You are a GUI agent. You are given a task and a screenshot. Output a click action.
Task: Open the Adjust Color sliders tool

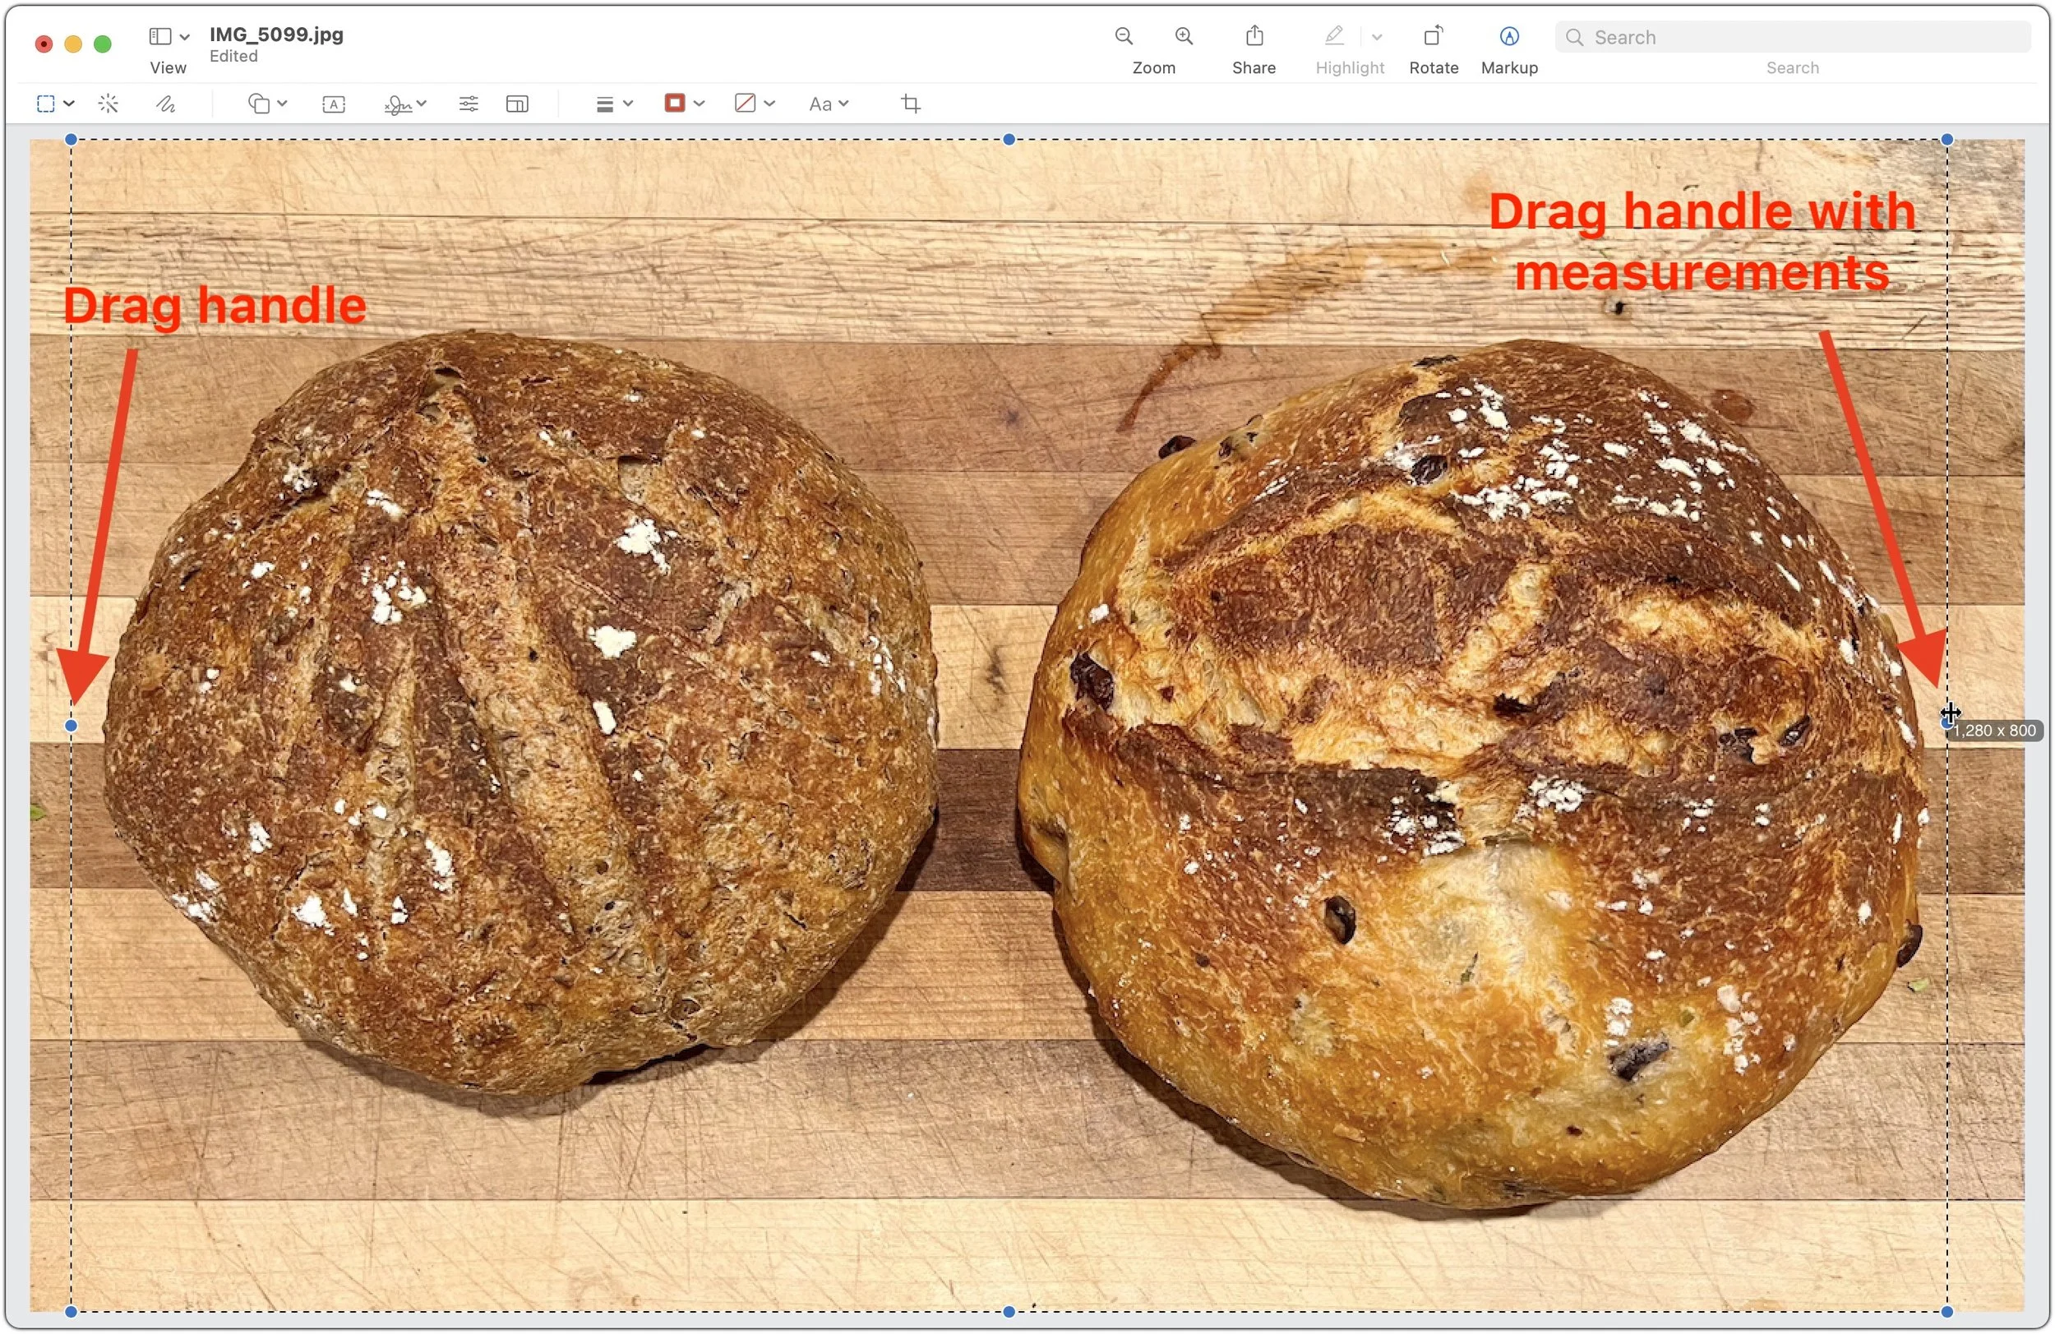[x=468, y=104]
